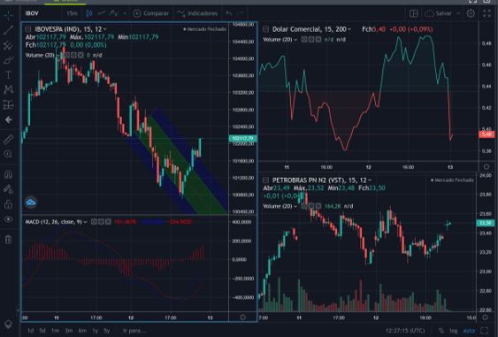
Task: Expand the MACD (12, 26, close, 9) dropdown
Action: (85, 222)
